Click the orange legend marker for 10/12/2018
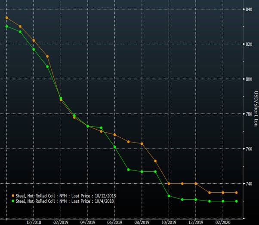The image size is (259, 225). pyautogui.click(x=13, y=195)
